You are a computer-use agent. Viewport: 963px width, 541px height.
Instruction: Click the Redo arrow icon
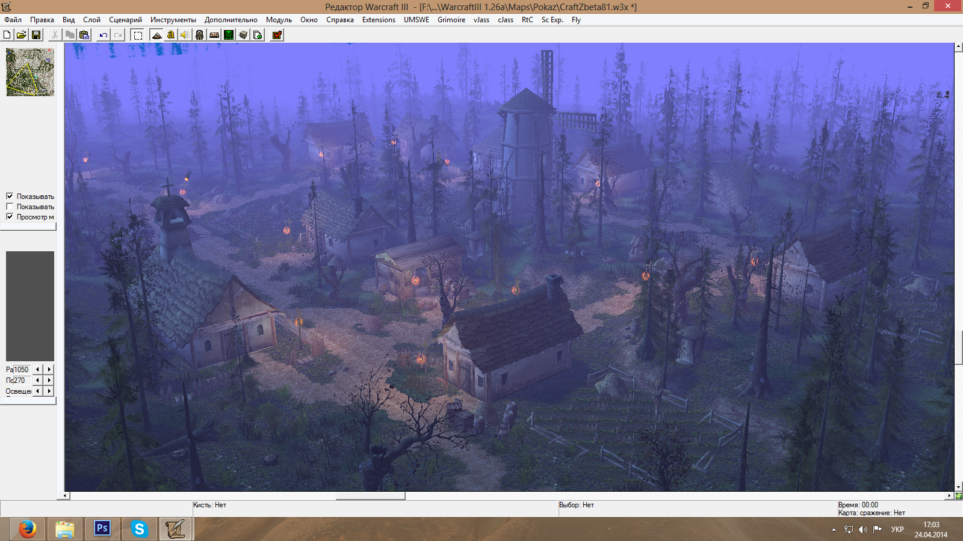[x=118, y=35]
